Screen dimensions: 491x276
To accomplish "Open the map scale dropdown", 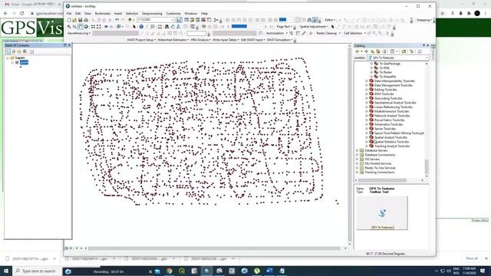I will 173,20.
